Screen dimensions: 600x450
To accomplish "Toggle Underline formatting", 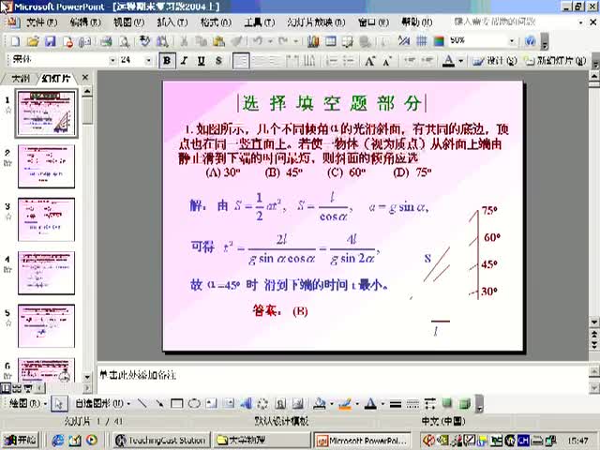I will coord(202,60).
